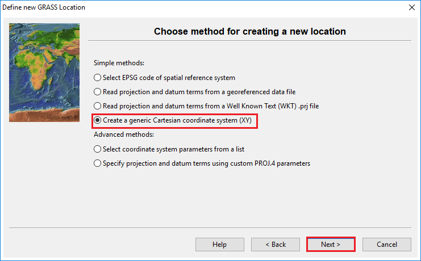This screenshot has width=421, height=261.
Task: Select generic Cartesian coordinate system (XY)
Action: (x=98, y=120)
